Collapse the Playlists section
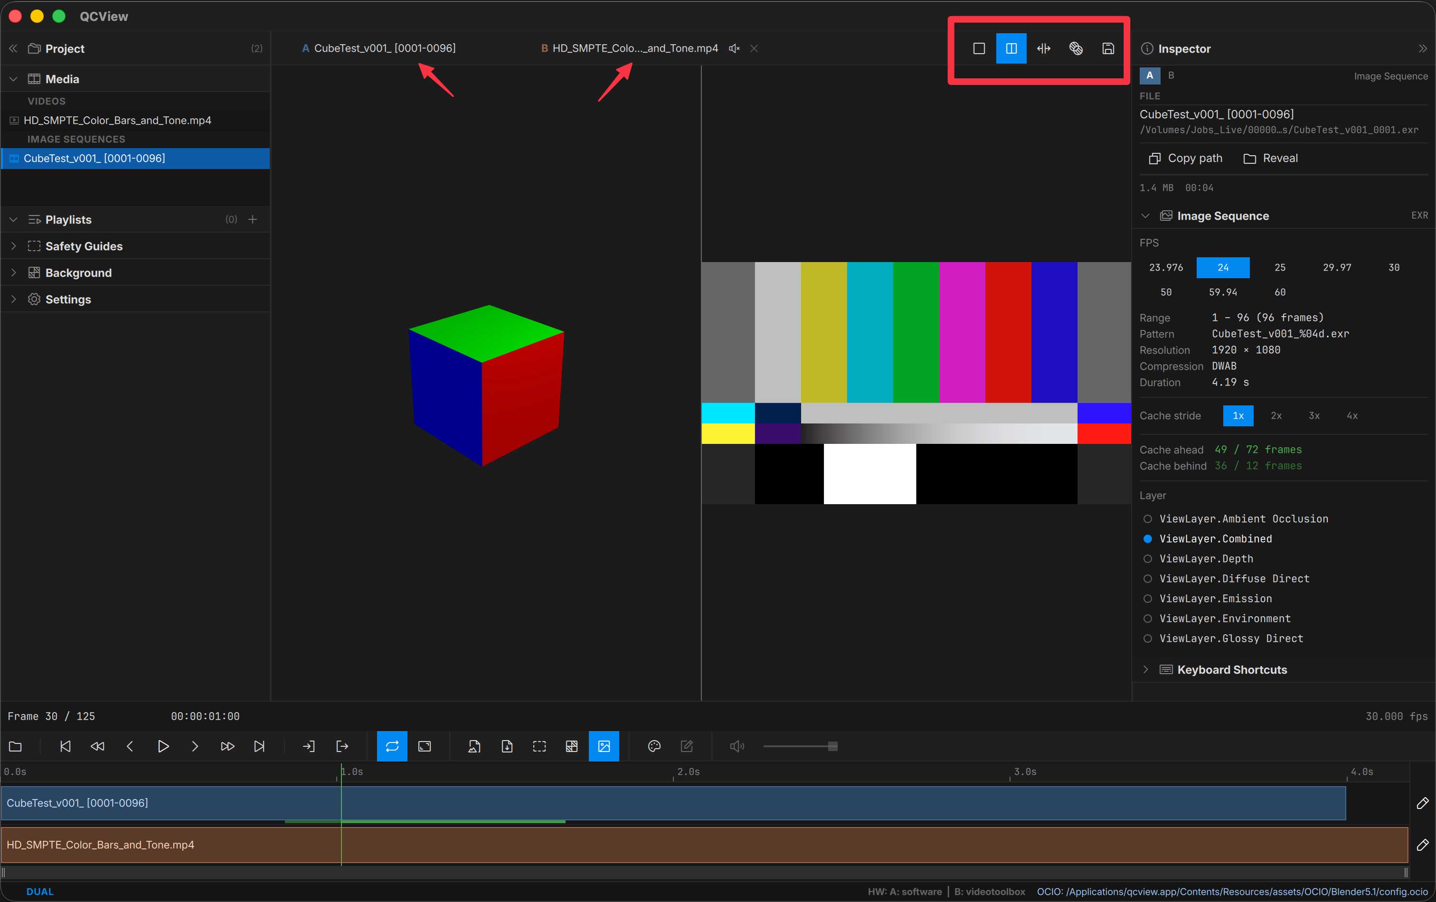This screenshot has height=902, width=1436. click(x=13, y=219)
